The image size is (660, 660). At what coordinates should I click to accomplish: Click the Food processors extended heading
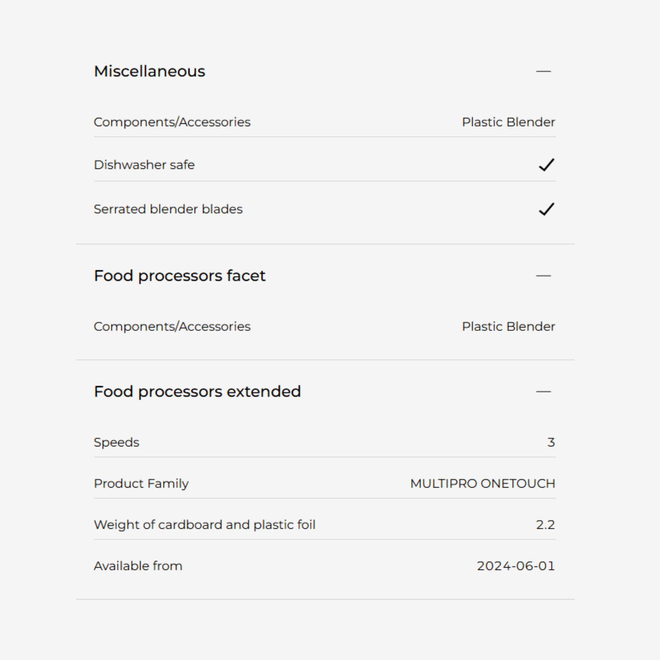tap(198, 392)
